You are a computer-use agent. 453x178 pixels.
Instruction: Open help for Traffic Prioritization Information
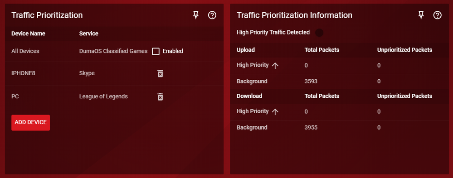[x=438, y=15]
